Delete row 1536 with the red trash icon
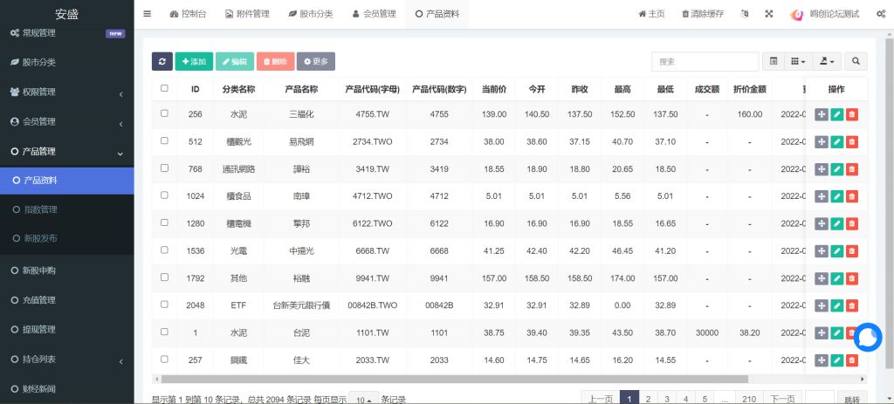Image resolution: width=894 pixels, height=404 pixels. (852, 250)
